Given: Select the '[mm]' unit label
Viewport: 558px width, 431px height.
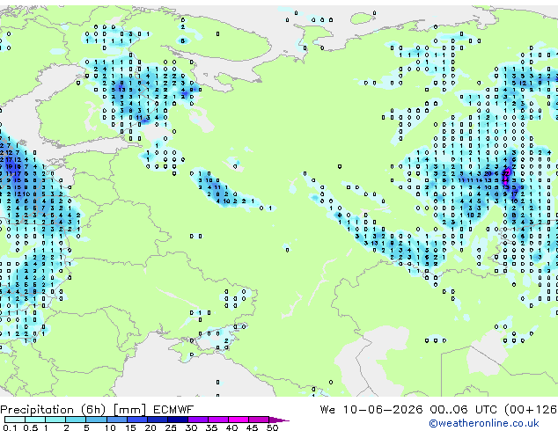Looking at the screenshot, I should [129, 410].
